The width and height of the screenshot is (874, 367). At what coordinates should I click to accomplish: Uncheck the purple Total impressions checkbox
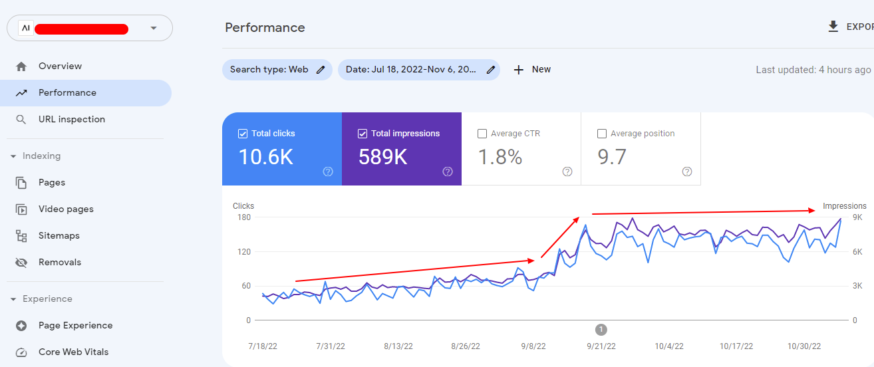tap(363, 134)
